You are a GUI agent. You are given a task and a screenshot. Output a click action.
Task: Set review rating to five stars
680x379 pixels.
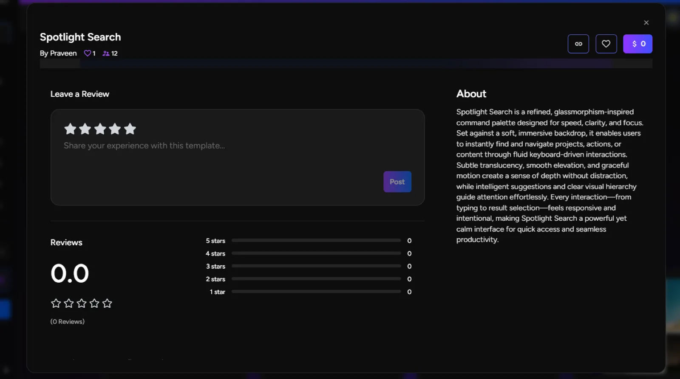tap(130, 129)
